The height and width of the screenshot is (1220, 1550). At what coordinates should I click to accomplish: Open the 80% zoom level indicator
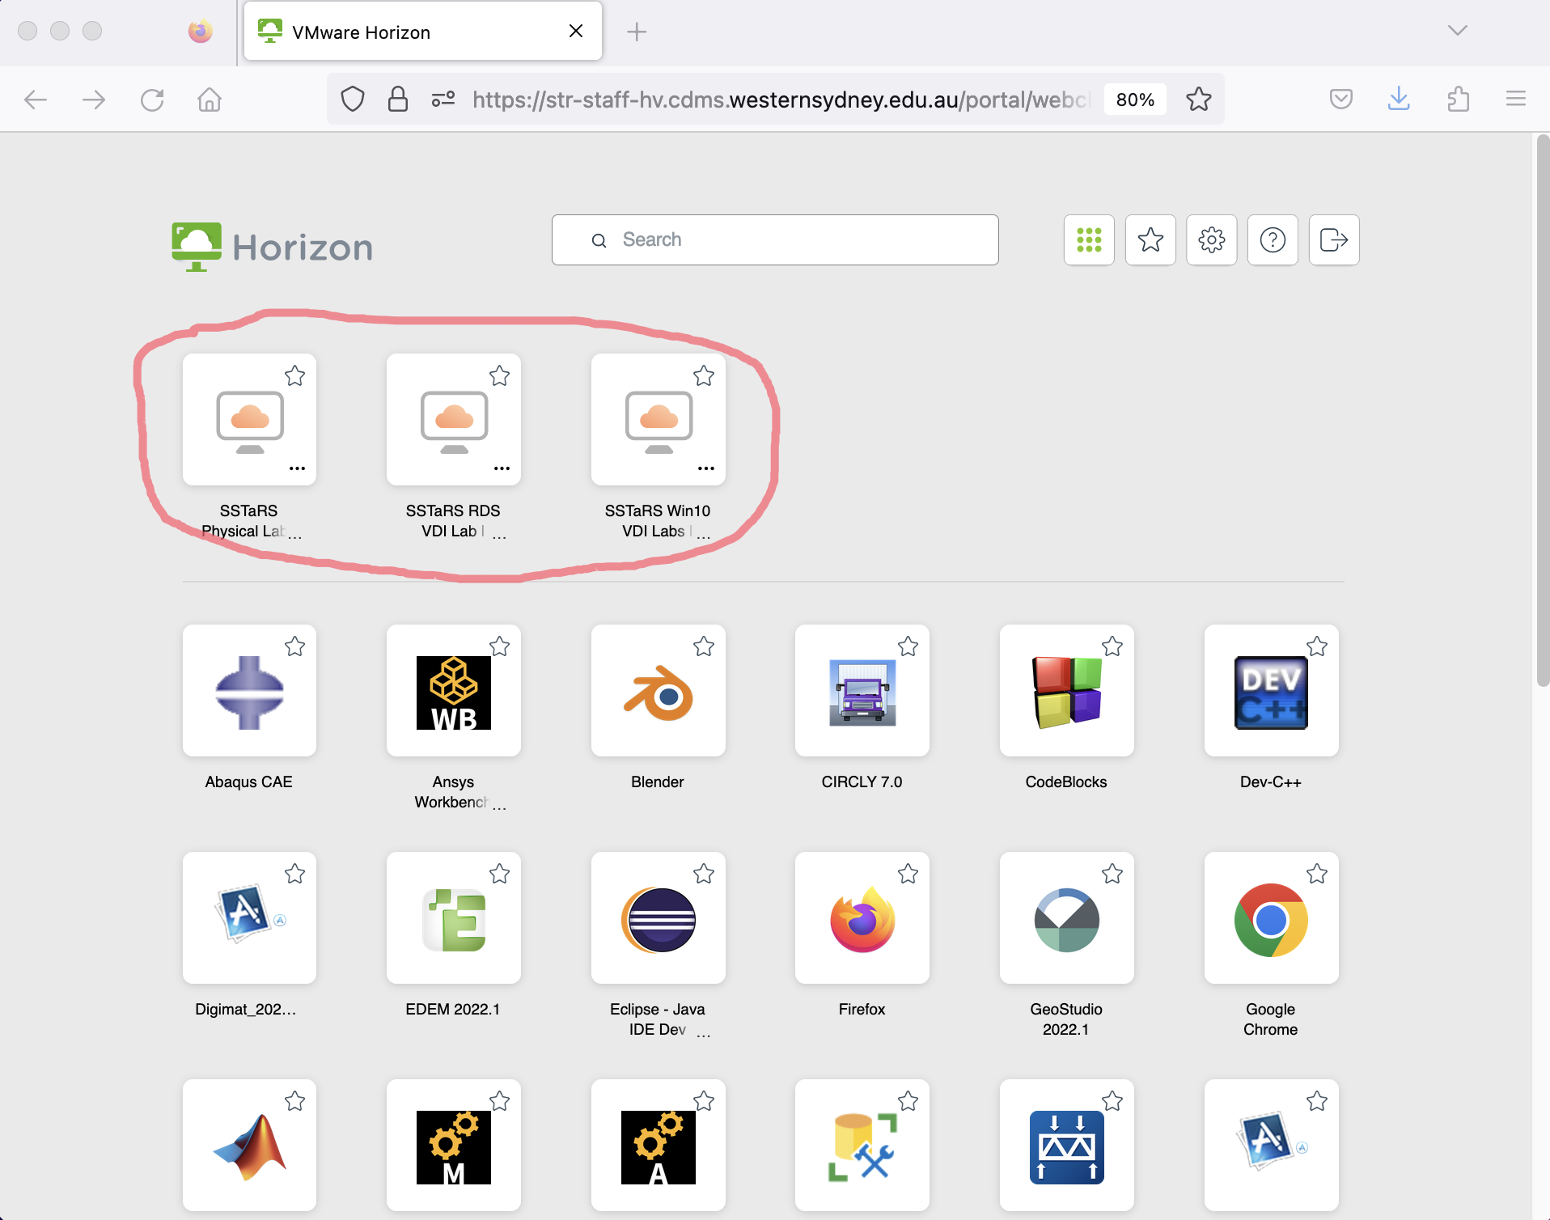coord(1135,100)
